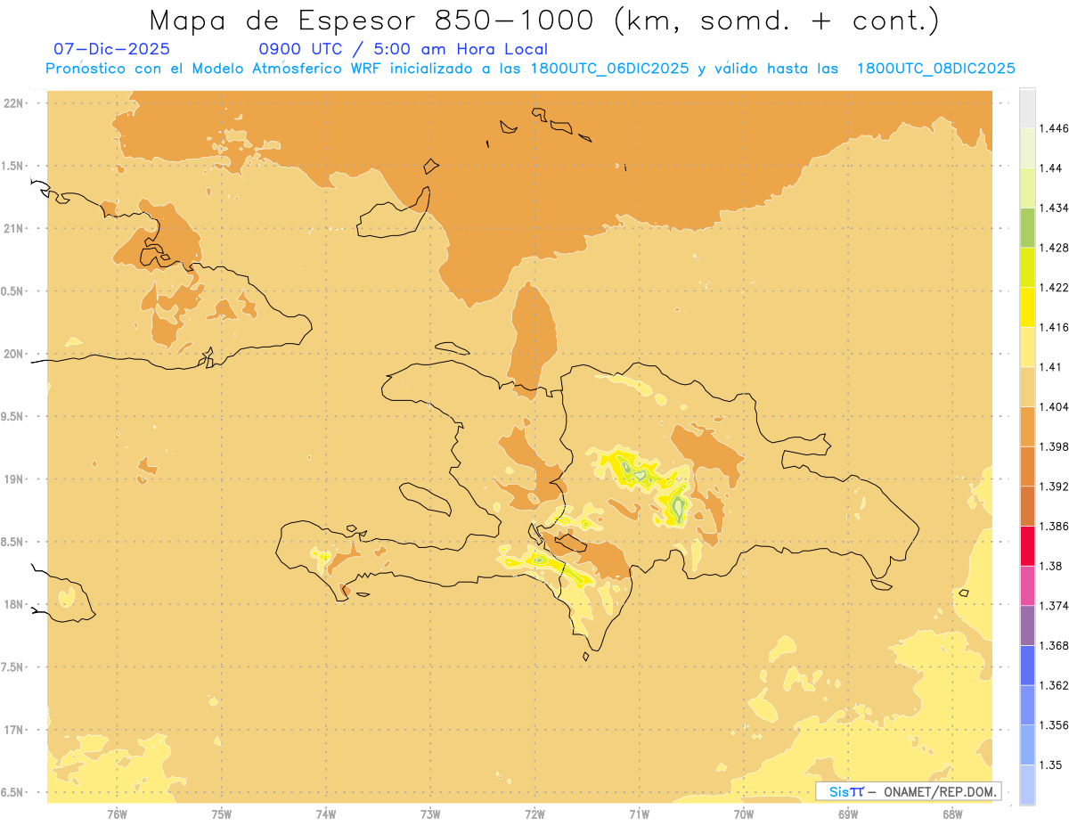The image size is (1069, 826).
Task: Click the colorbar value '1.368'
Action: point(1054,645)
